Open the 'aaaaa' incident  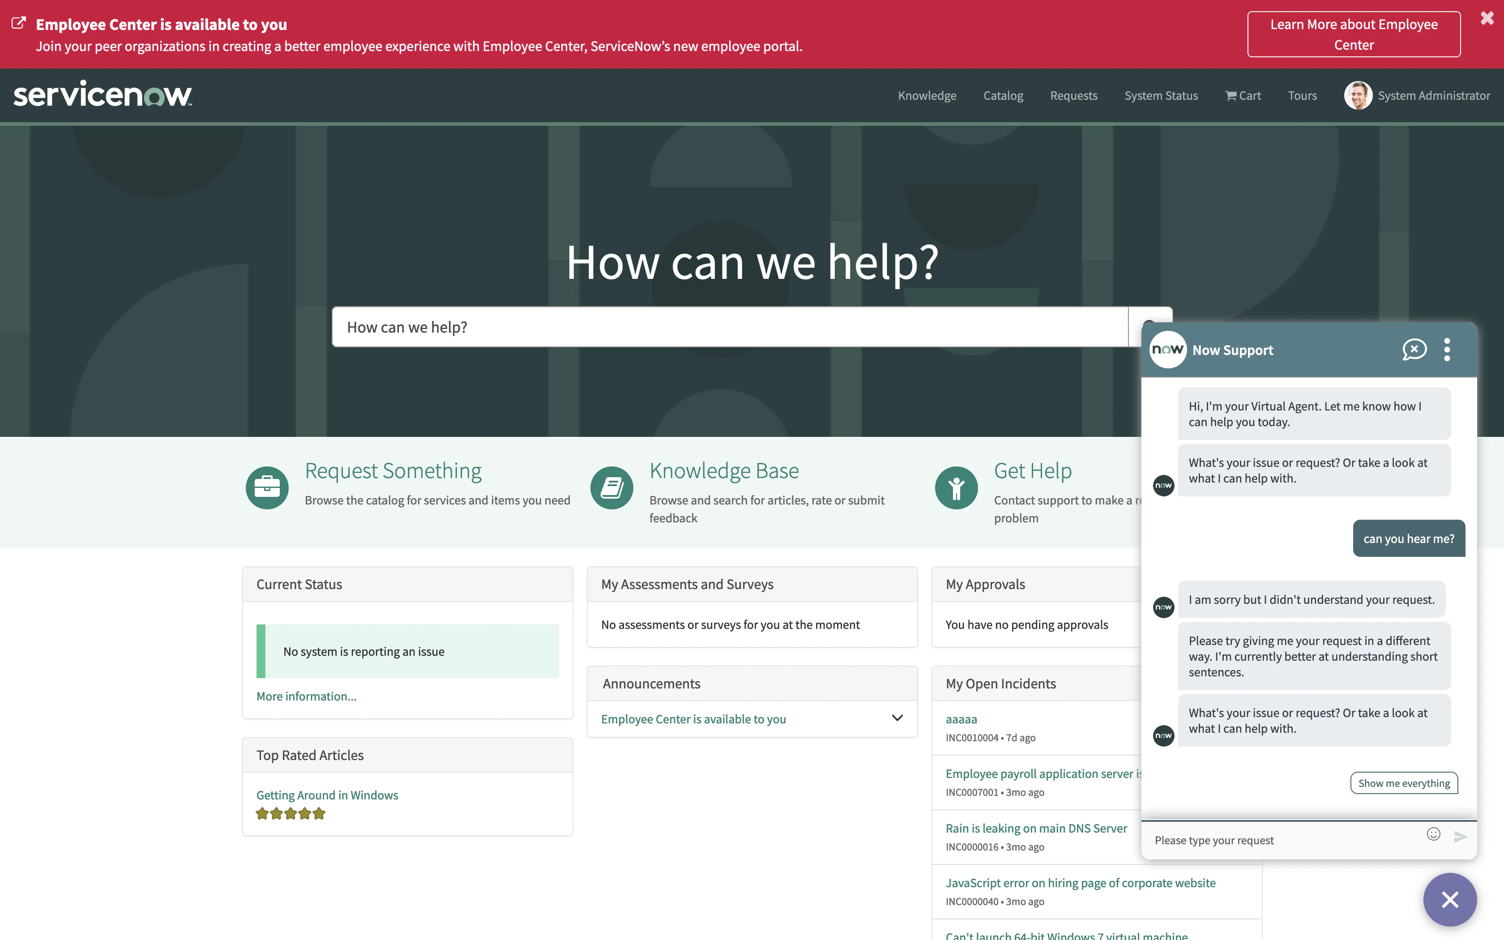(x=961, y=719)
